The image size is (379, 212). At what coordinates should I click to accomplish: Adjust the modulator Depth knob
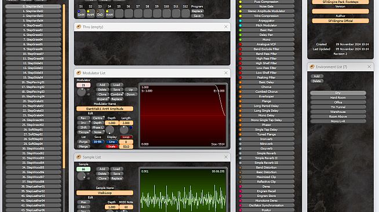pos(110,130)
